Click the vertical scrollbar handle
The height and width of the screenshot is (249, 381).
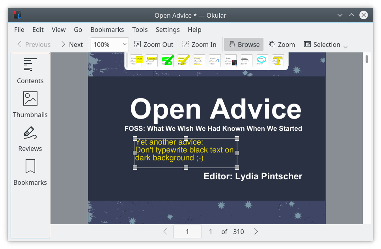(x=367, y=59)
